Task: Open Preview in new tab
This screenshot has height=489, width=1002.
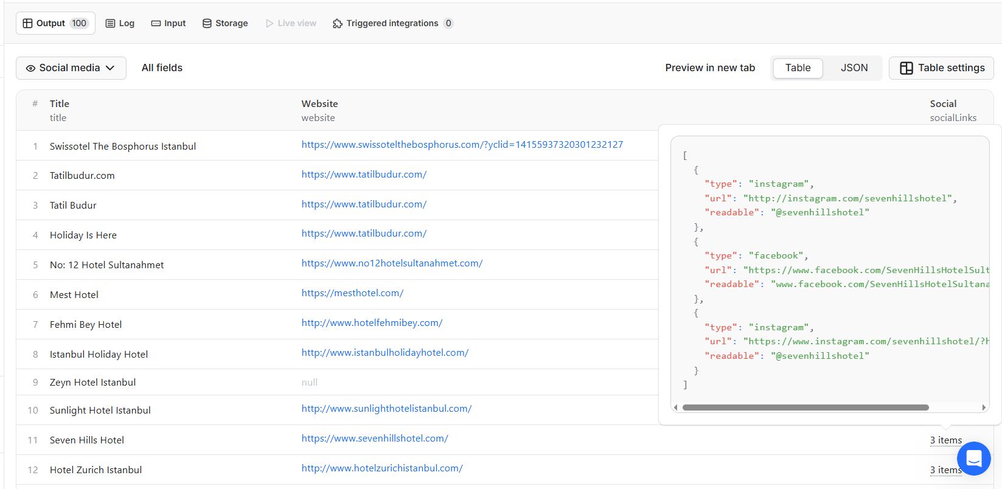Action: click(710, 68)
